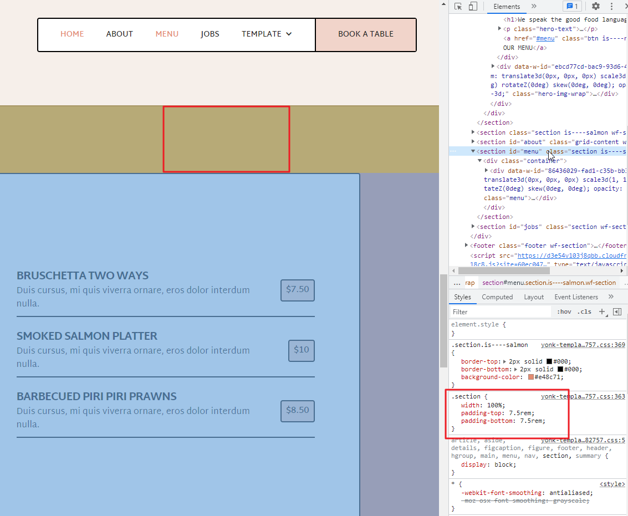Open the DevTools kebab menu
628x516 pixels.
[611, 7]
